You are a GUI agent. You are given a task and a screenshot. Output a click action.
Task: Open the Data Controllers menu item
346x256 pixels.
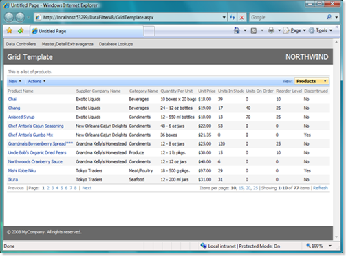coord(21,44)
